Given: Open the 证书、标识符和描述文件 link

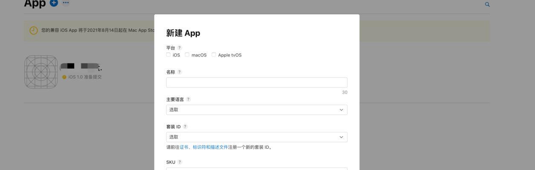Looking at the screenshot, I should (x=204, y=147).
